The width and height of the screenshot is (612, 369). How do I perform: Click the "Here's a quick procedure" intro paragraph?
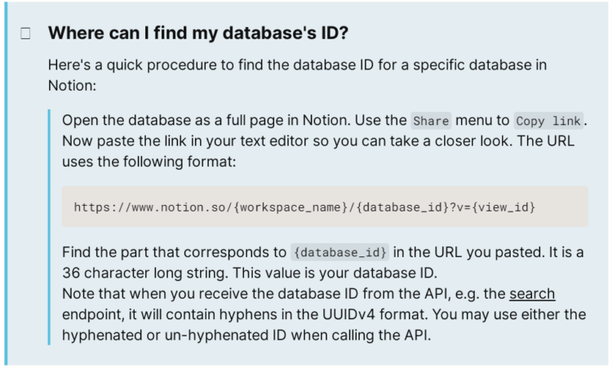click(297, 74)
